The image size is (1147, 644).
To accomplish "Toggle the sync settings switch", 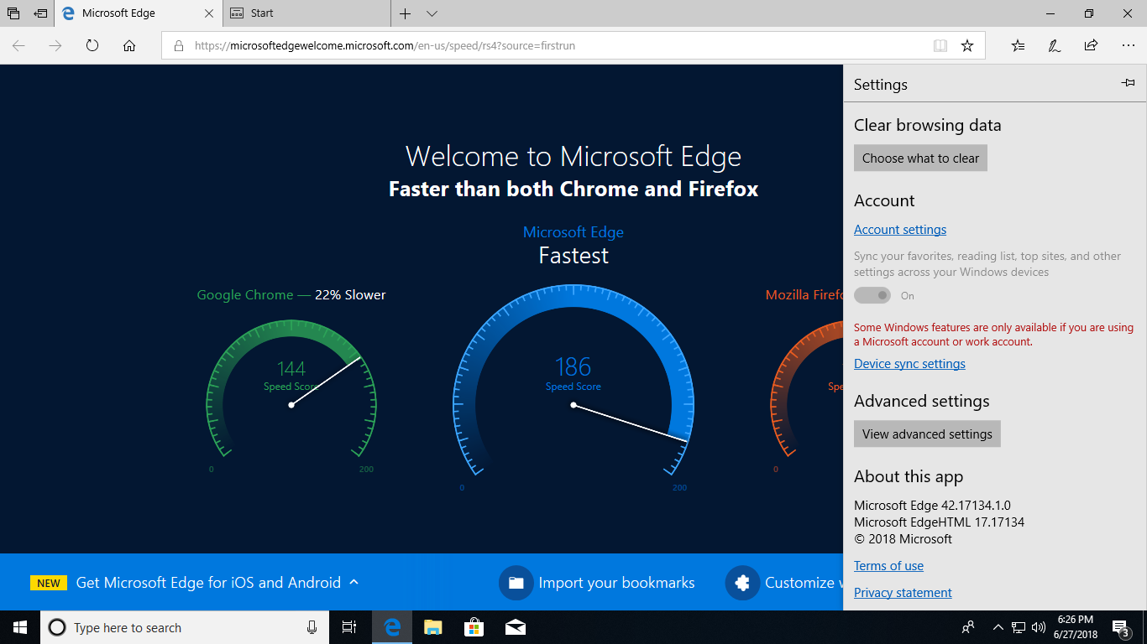I will tap(872, 295).
